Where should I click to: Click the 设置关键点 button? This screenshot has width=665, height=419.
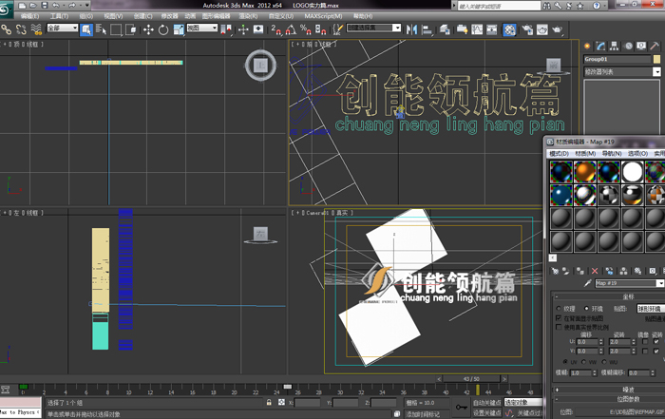click(486, 413)
